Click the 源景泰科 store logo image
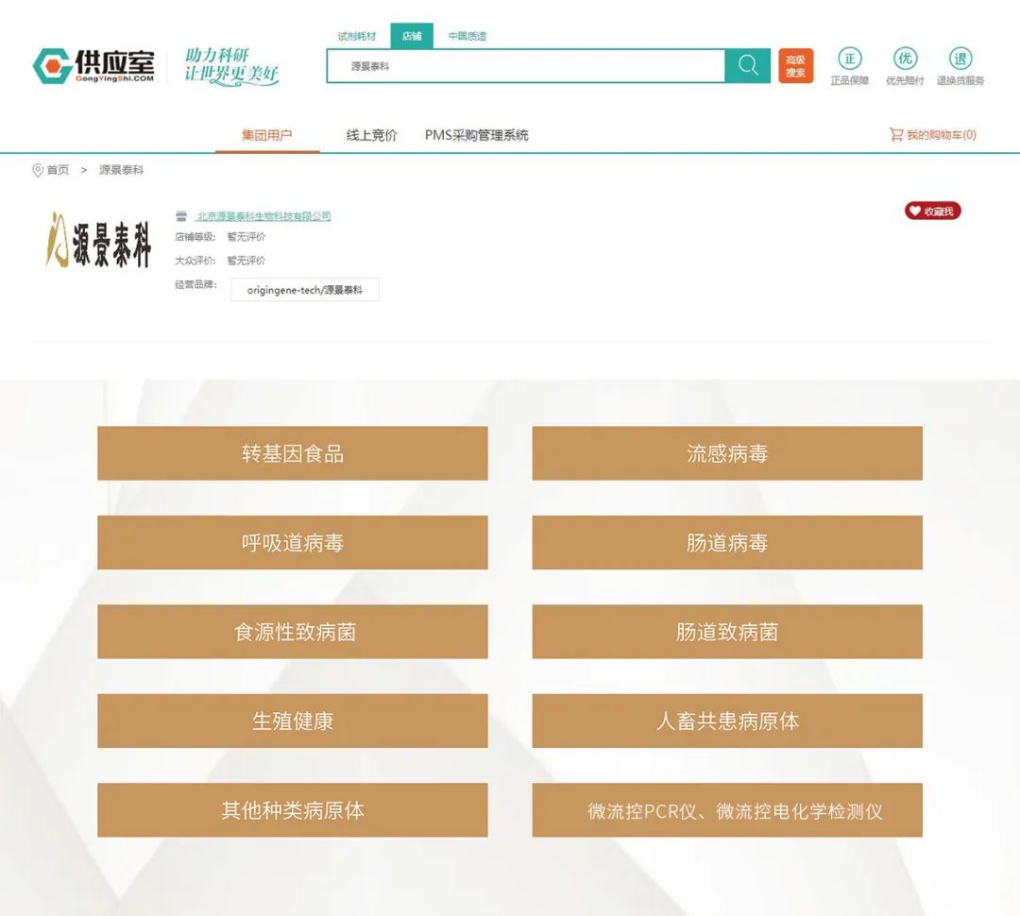 pyautogui.click(x=98, y=240)
